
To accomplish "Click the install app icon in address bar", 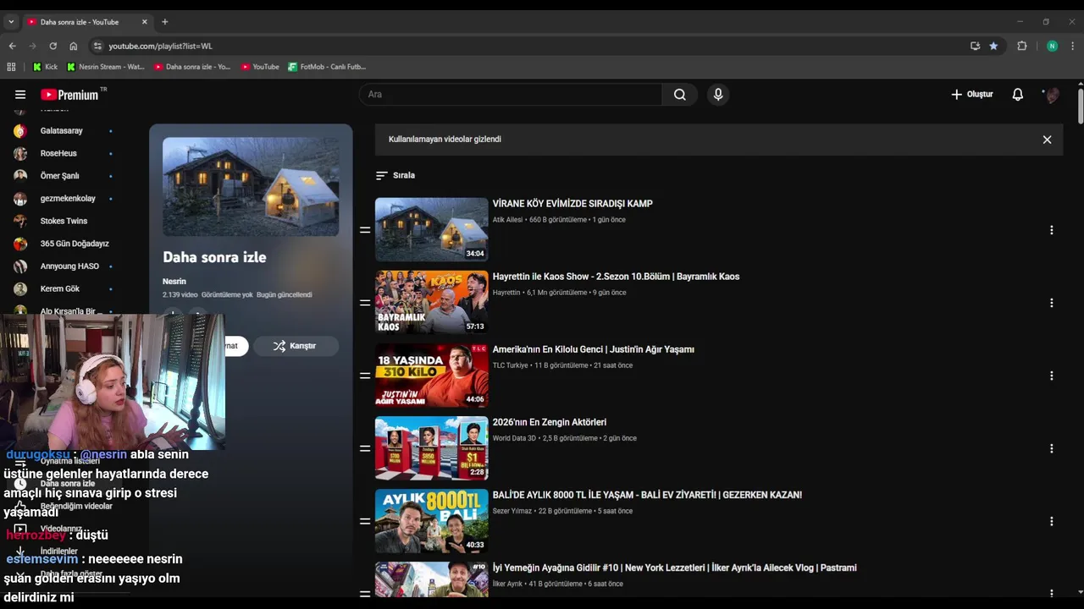I will point(975,46).
